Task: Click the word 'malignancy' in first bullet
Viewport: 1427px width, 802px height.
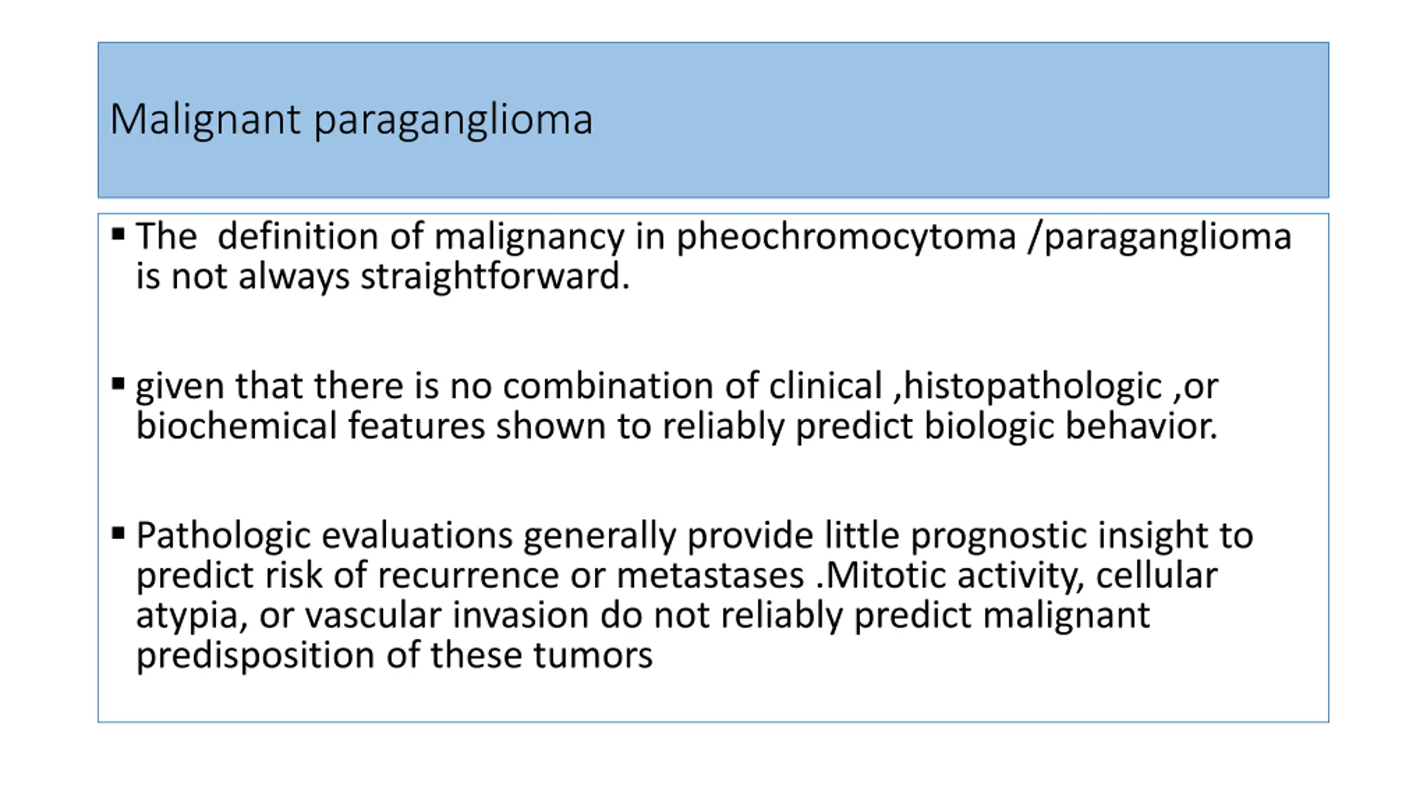Action: point(529,238)
